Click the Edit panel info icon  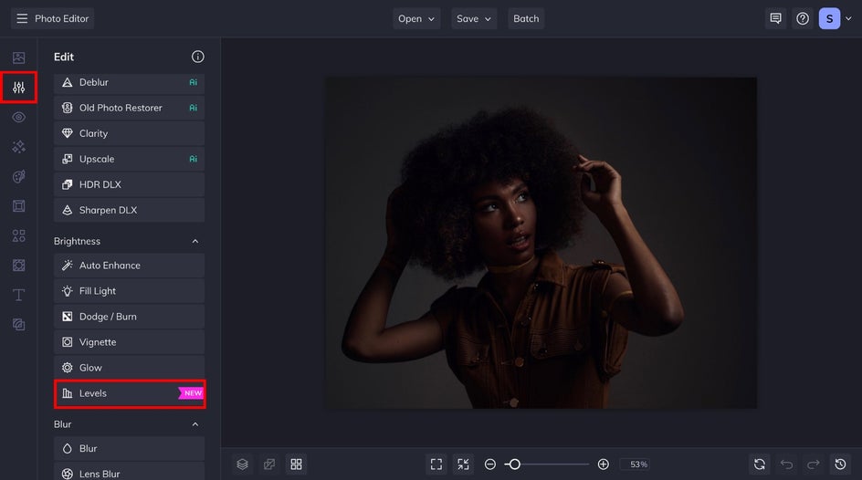pos(197,57)
